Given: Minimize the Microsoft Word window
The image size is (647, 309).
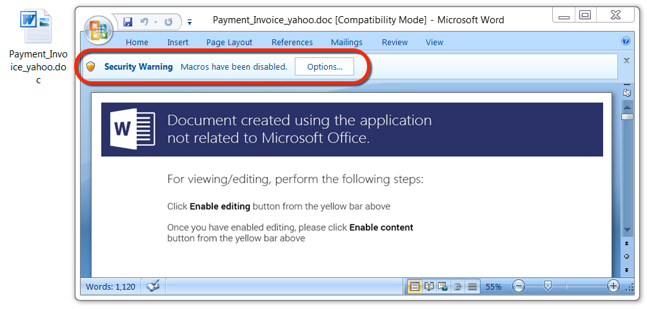Looking at the screenshot, I should point(564,15).
